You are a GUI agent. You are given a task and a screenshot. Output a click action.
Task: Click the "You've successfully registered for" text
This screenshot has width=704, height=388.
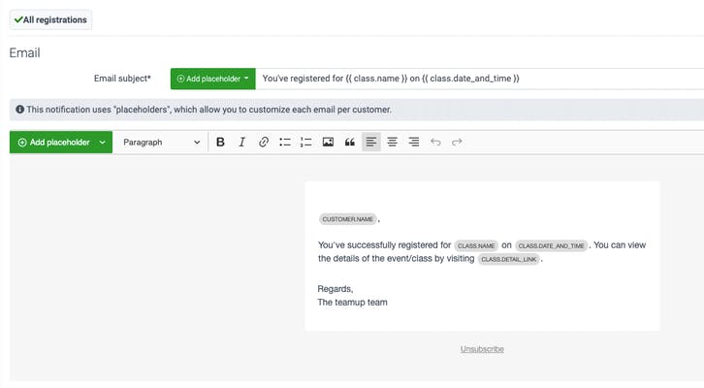click(x=384, y=245)
